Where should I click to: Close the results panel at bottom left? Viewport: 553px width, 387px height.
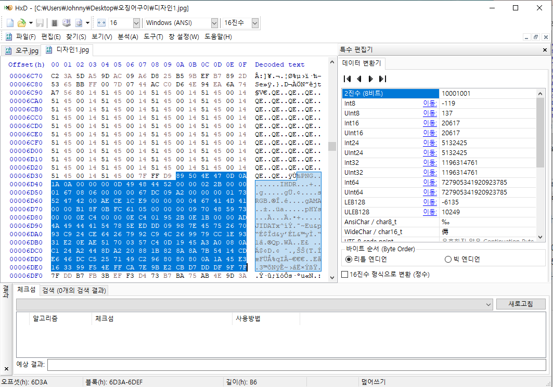pyautogui.click(x=6, y=369)
